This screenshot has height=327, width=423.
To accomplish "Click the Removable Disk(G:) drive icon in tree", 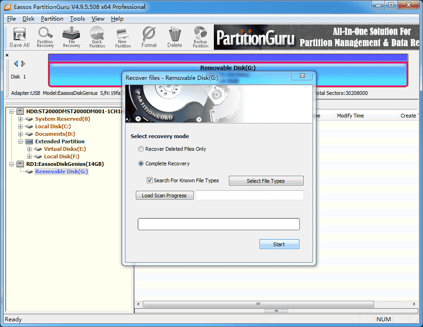I will point(29,172).
